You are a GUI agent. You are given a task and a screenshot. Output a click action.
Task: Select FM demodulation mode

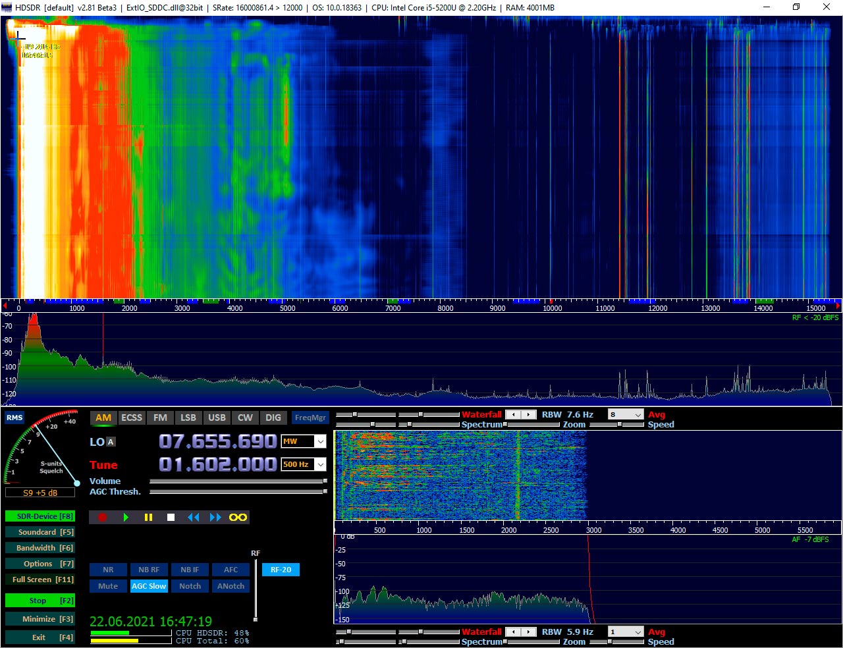coord(160,418)
